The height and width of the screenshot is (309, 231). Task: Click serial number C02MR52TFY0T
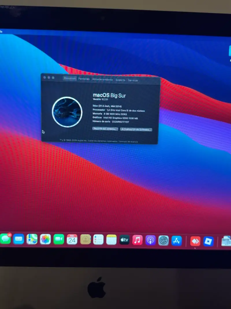click(121, 122)
